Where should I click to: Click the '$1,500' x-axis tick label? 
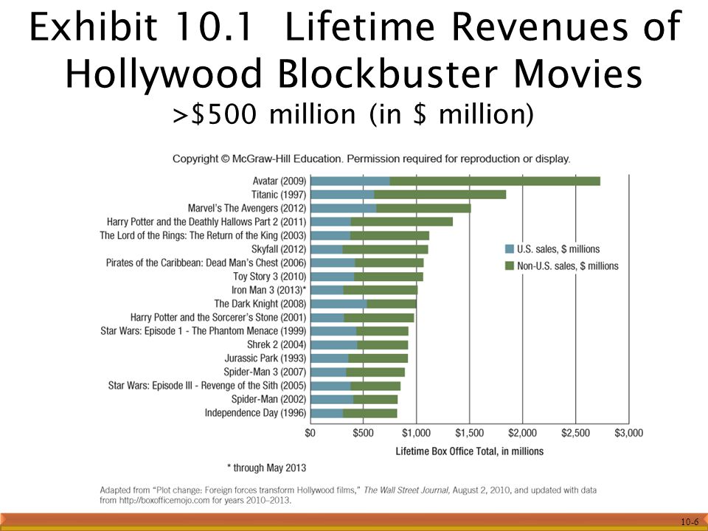[470, 433]
